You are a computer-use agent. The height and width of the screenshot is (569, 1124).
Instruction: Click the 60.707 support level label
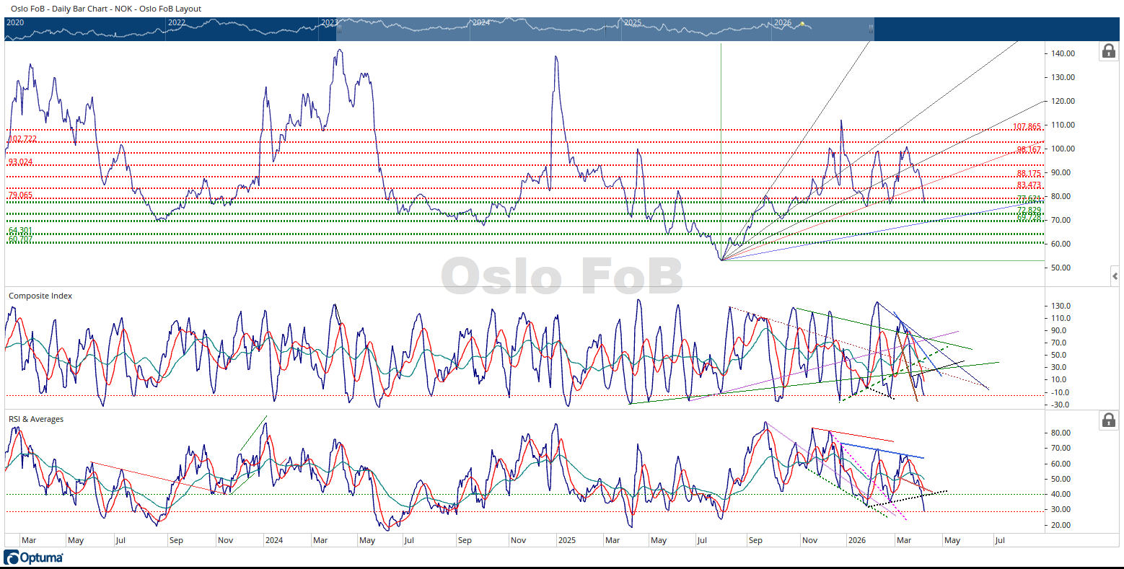(20, 239)
